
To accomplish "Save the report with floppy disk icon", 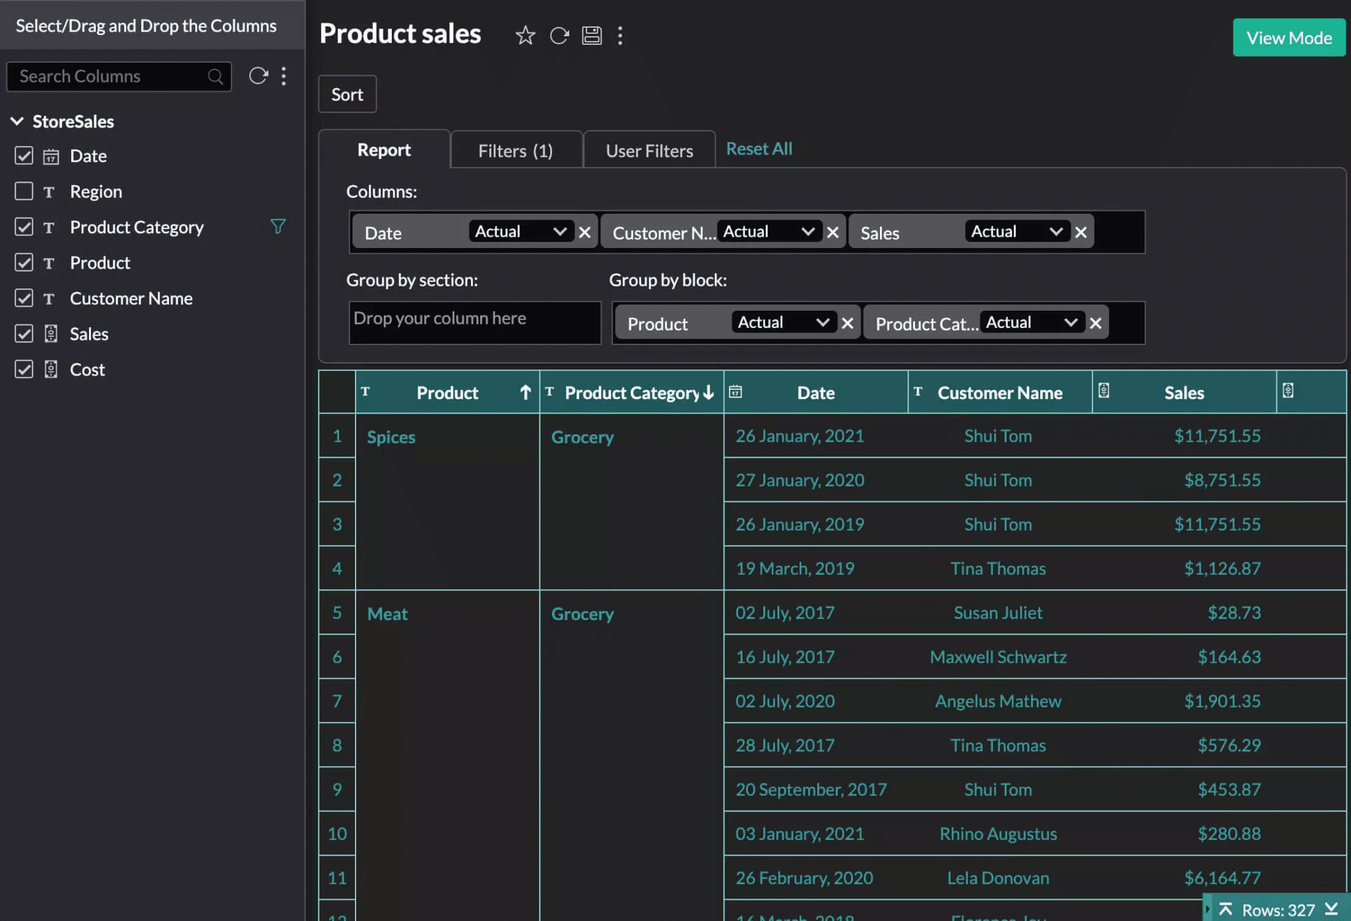I will pos(592,35).
